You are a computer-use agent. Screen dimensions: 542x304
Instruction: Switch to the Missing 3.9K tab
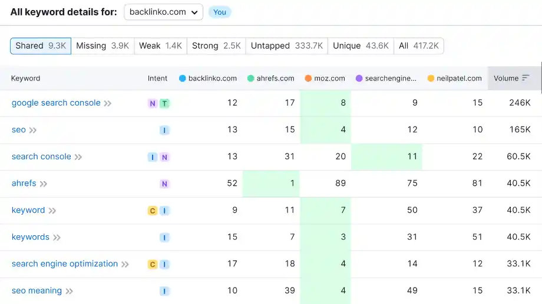(x=103, y=46)
